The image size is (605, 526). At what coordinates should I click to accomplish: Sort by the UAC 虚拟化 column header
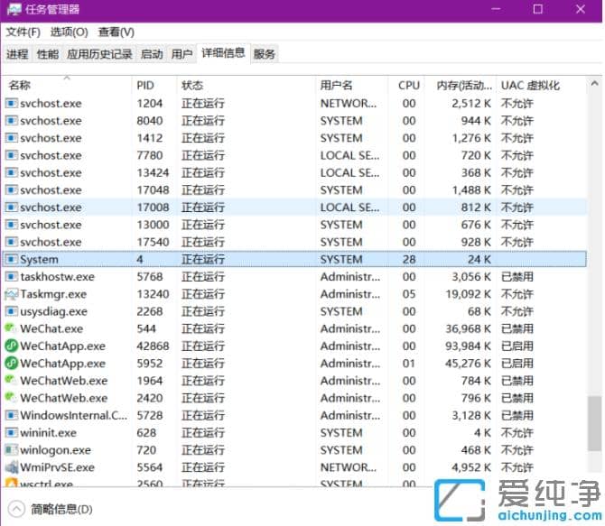tap(541, 85)
